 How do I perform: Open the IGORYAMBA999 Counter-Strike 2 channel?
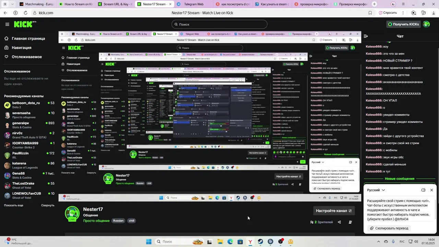(29, 145)
